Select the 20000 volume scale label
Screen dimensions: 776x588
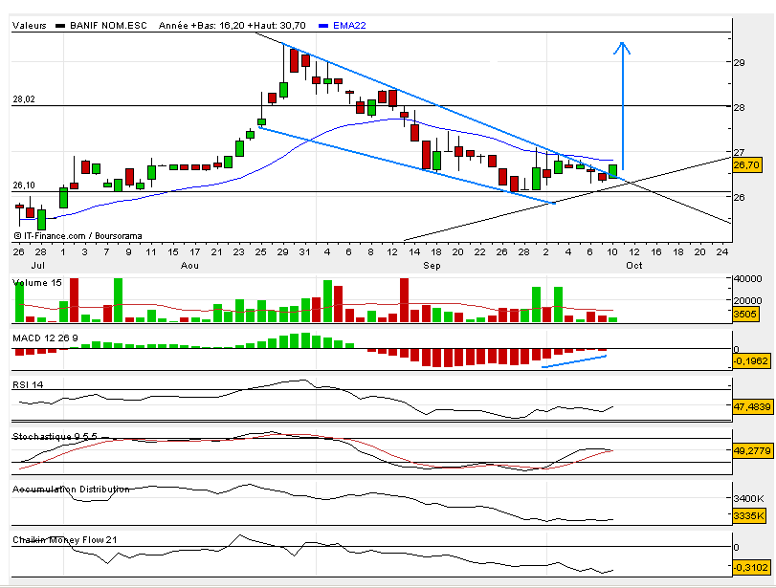click(747, 300)
